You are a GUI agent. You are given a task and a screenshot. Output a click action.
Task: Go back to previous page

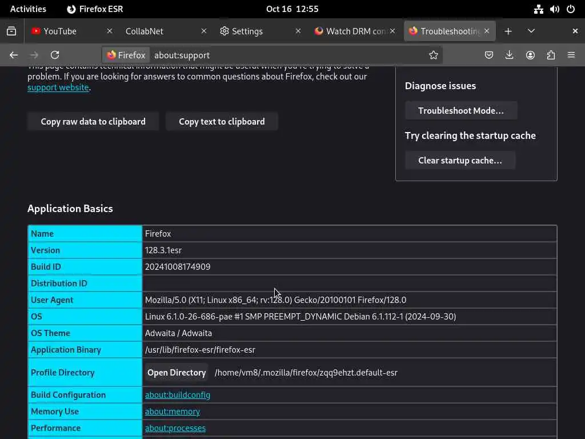pyautogui.click(x=14, y=55)
